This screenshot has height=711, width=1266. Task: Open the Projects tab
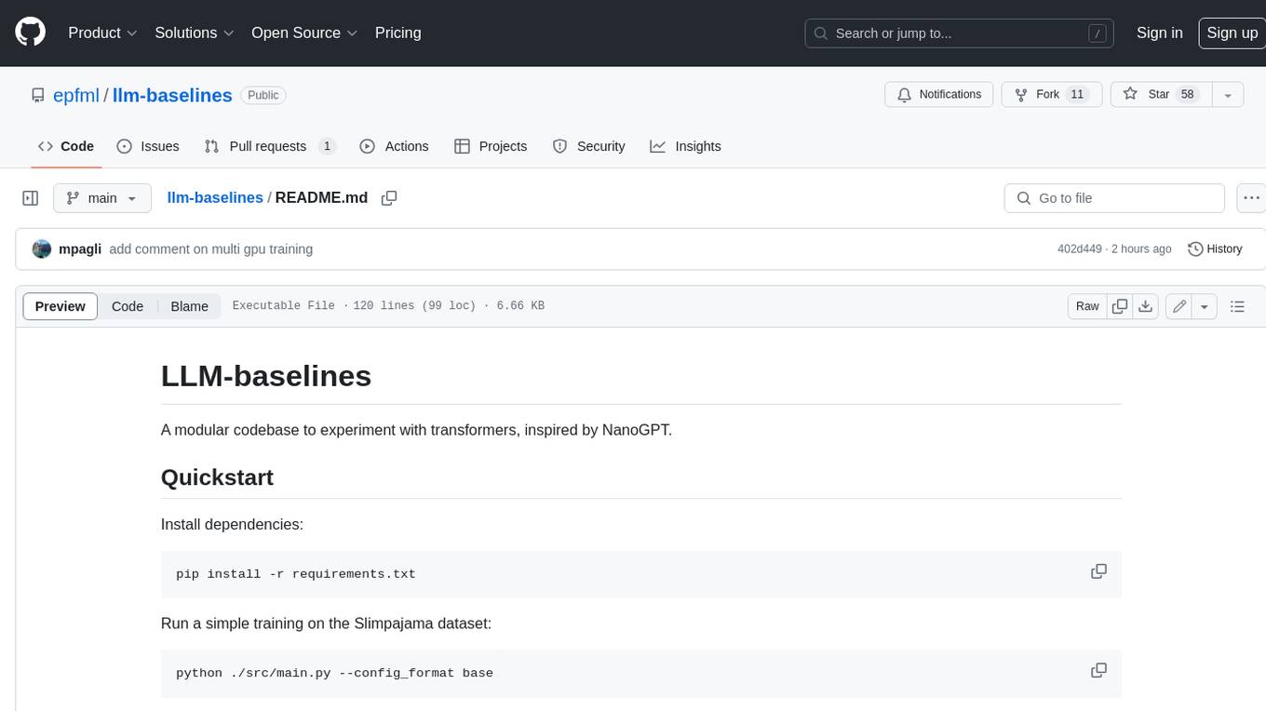coord(491,146)
